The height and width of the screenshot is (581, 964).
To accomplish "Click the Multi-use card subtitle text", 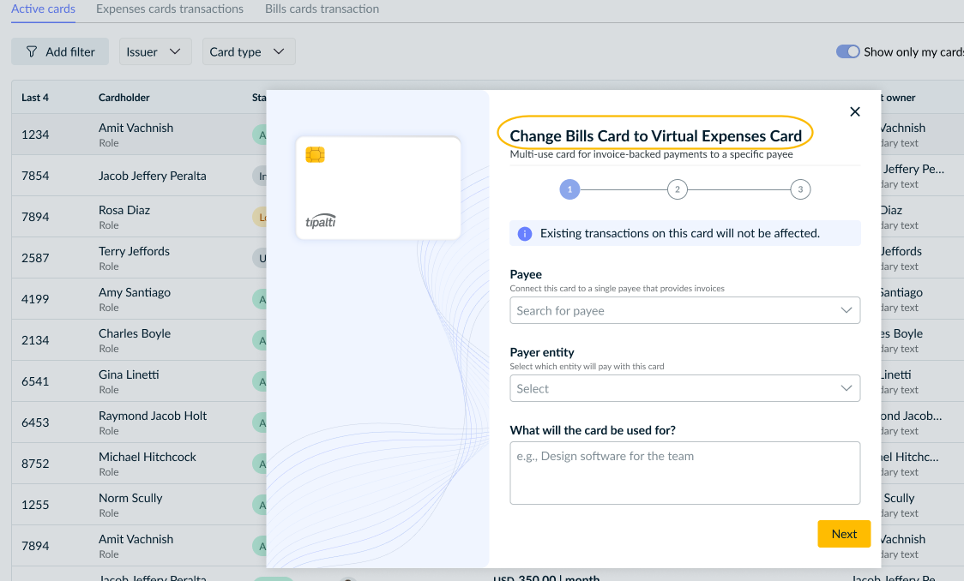I will click(651, 154).
